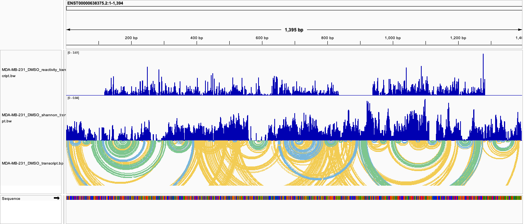This screenshot has width=529, height=224.
Task: Click the shannon data range label 0 - 0.84
Action: click(73, 98)
